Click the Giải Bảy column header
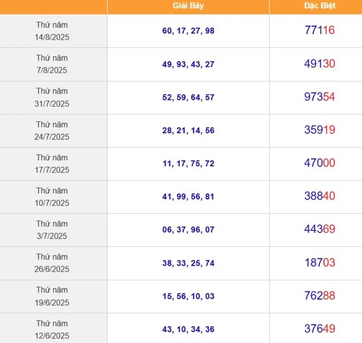This screenshot has width=362, height=343. click(x=188, y=6)
